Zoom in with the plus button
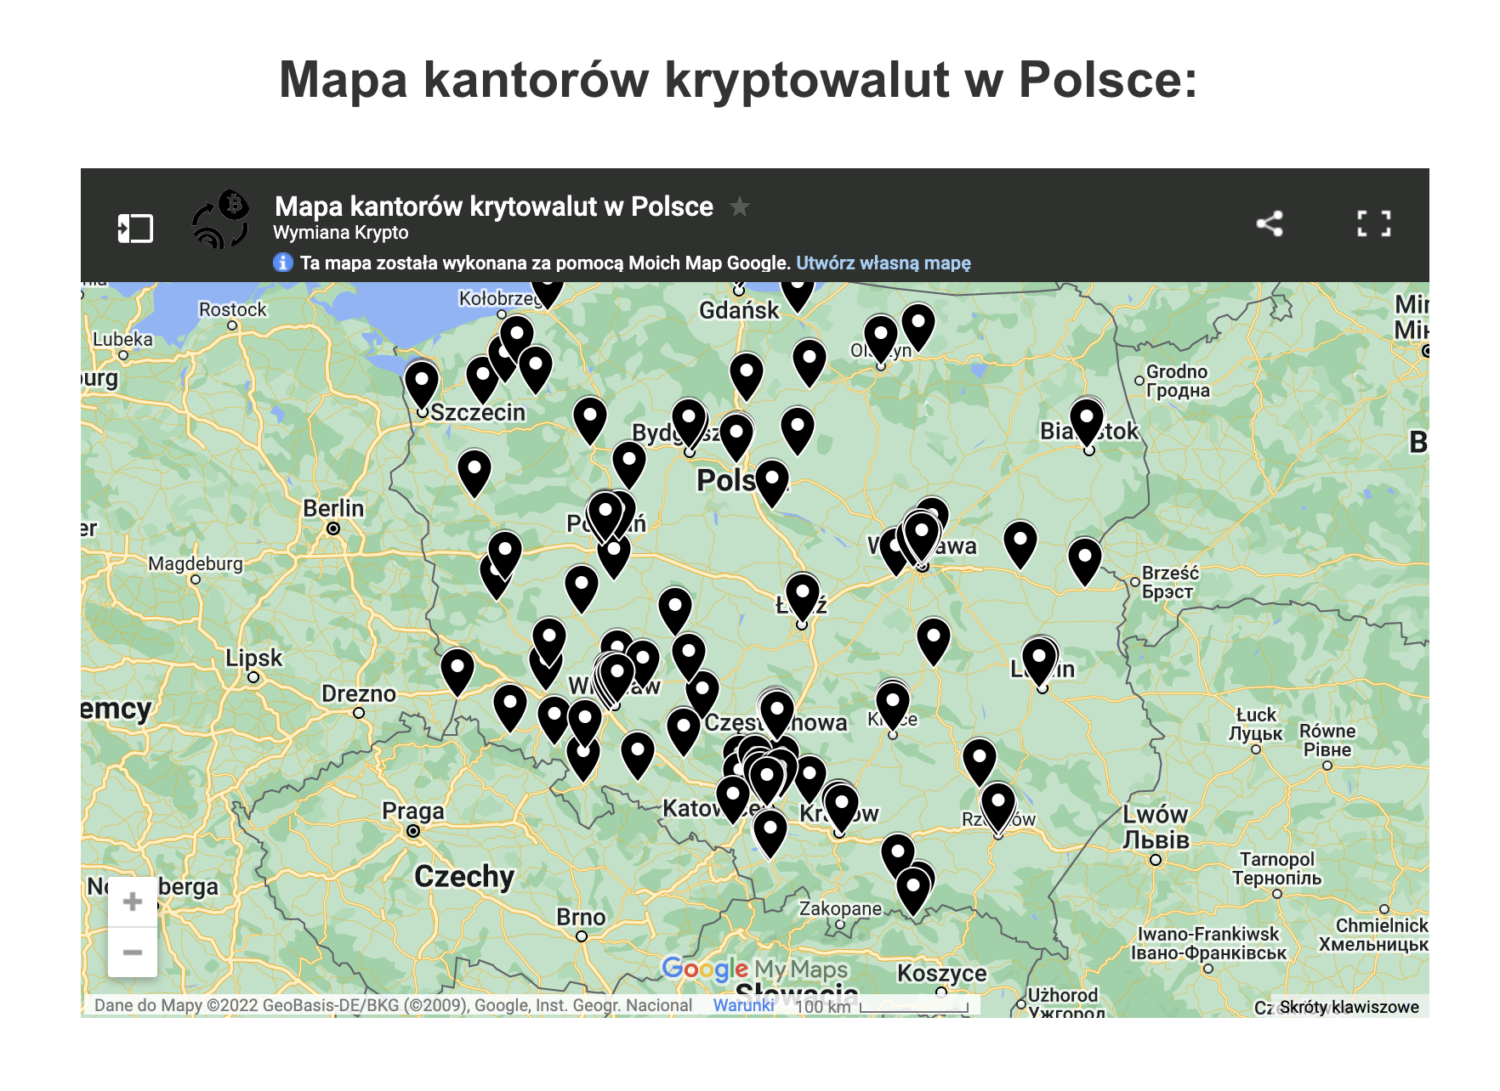 click(133, 902)
